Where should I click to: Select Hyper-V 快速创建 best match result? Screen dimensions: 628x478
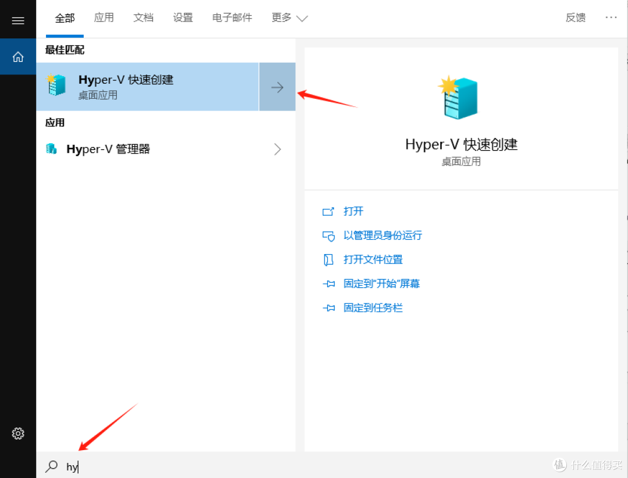pyautogui.click(x=148, y=87)
